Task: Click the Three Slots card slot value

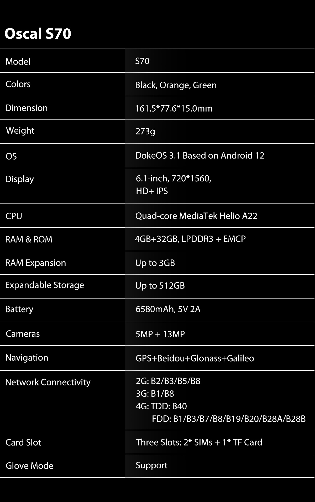Action: [x=199, y=442]
